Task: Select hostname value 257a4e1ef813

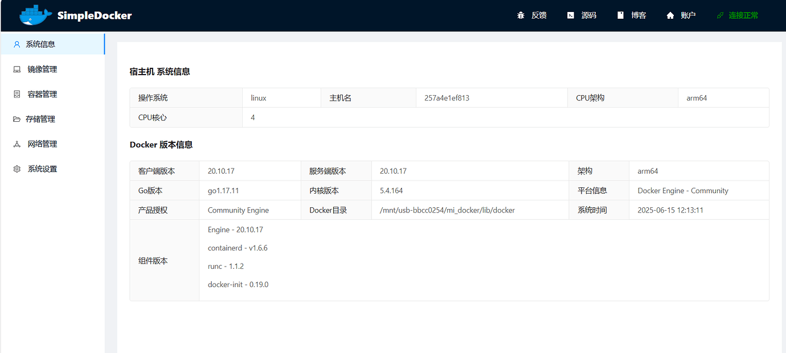Action: pyautogui.click(x=492, y=98)
